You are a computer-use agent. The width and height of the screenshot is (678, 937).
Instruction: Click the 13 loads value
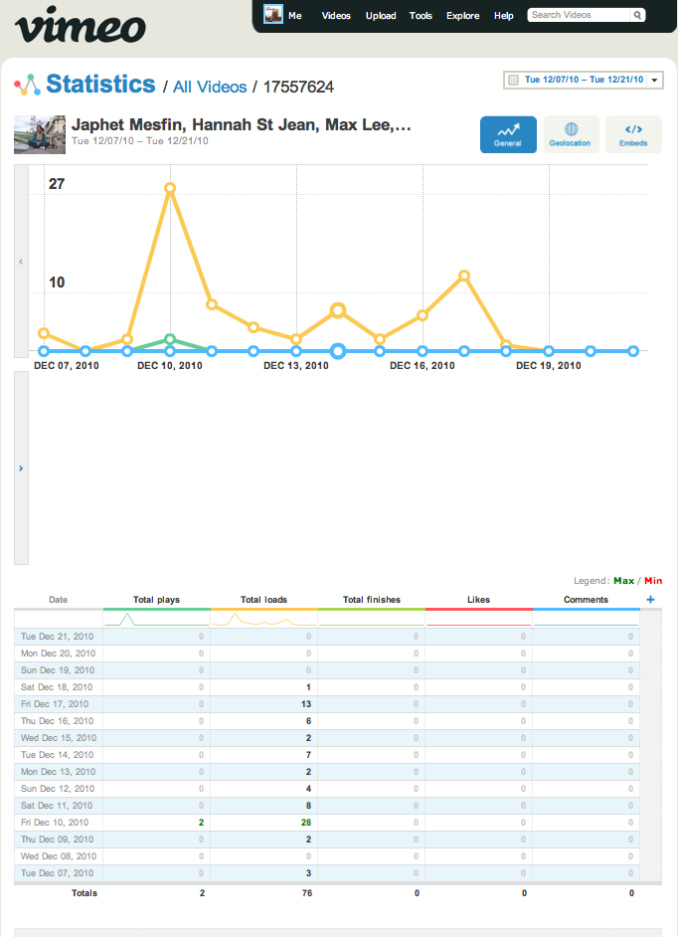click(306, 704)
